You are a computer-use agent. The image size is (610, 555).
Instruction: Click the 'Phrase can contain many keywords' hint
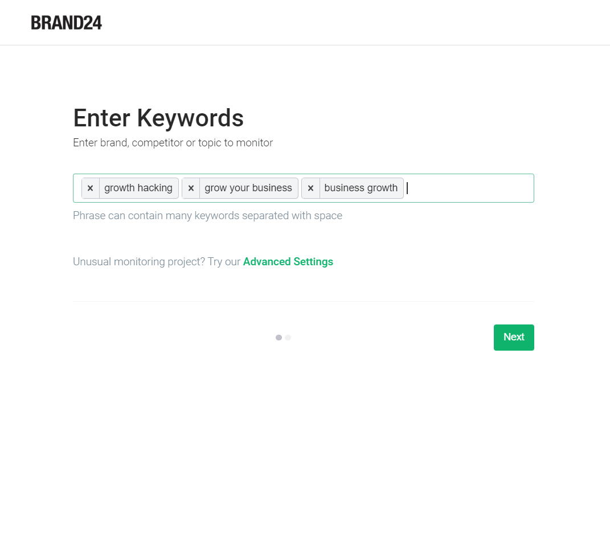208,216
